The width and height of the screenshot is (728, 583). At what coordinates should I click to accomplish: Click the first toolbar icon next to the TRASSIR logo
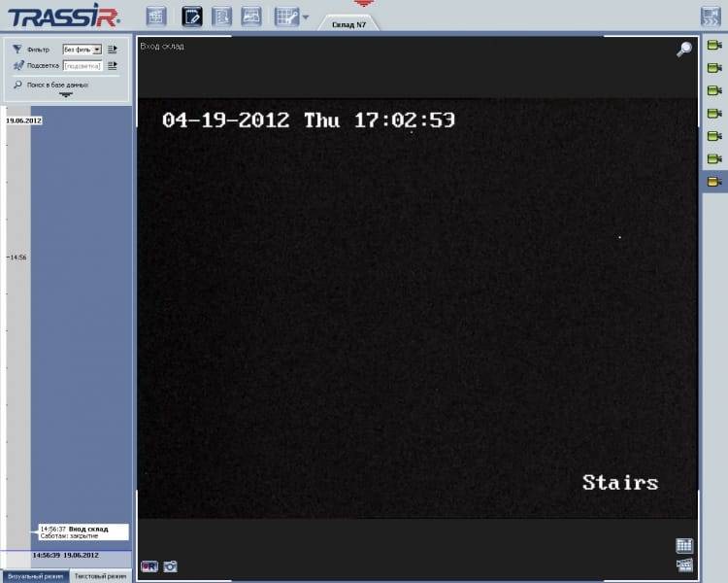point(156,16)
